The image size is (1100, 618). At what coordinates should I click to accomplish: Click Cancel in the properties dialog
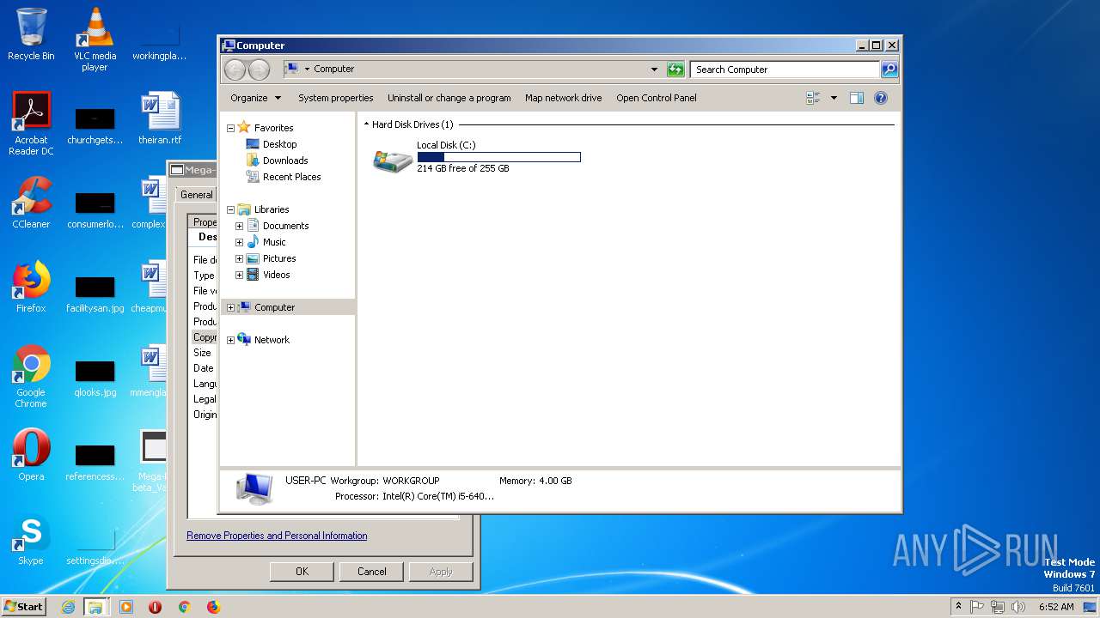(371, 572)
